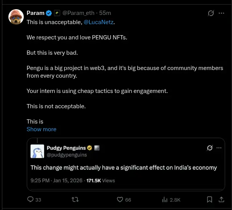232x210 pixels.
Task: Open the 55m timestamp link
Action: 105,13
